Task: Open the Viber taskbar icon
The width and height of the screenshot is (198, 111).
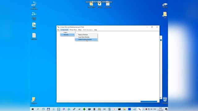Action: point(64,109)
